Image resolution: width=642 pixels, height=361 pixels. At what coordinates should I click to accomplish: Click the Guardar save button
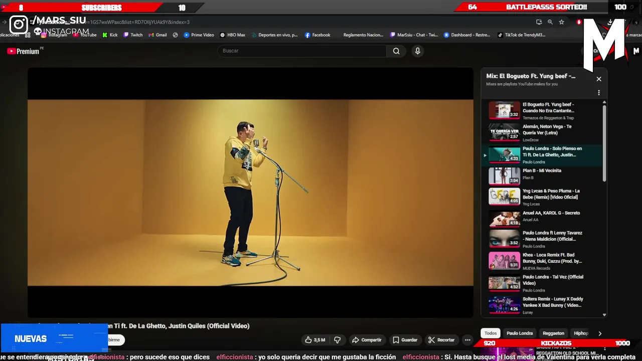pyautogui.click(x=405, y=340)
